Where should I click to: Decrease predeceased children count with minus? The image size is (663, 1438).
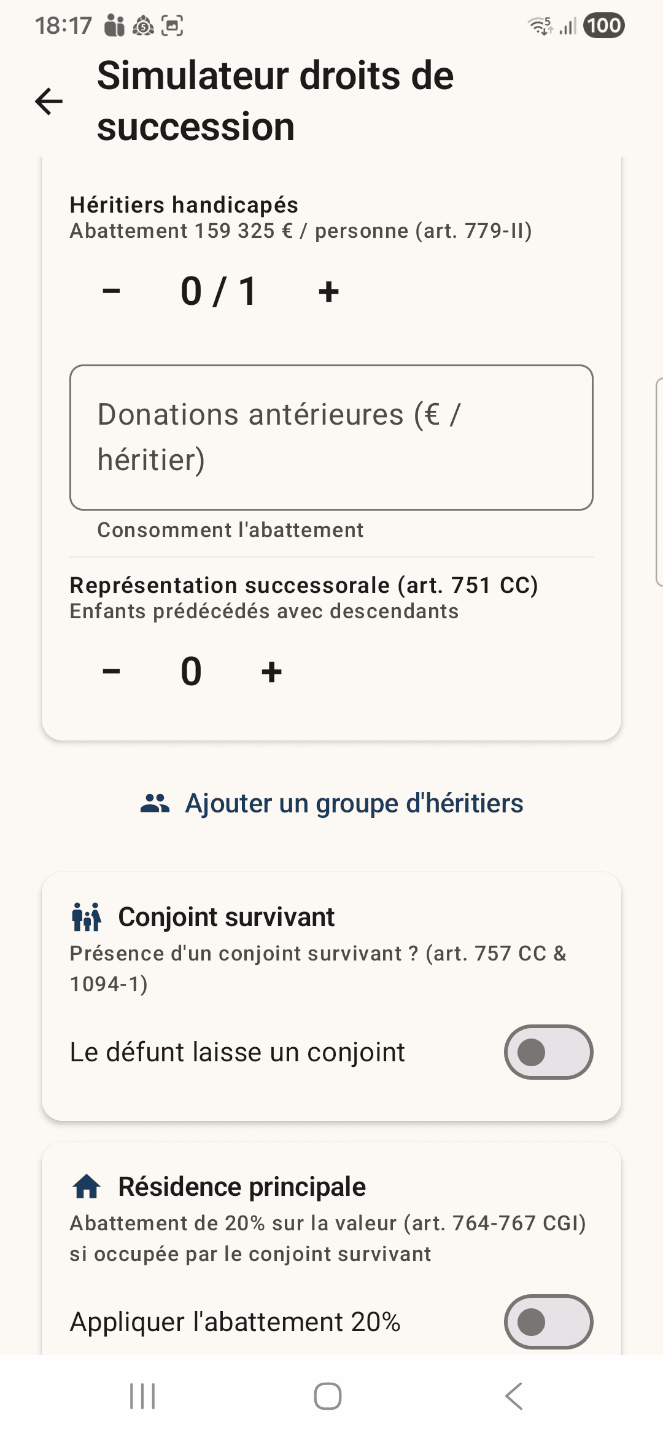pyautogui.click(x=111, y=671)
